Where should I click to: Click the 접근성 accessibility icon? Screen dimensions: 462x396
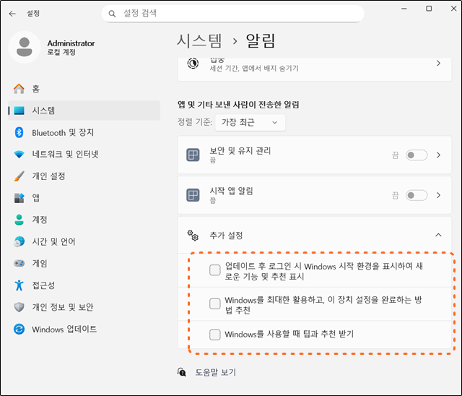click(x=19, y=285)
